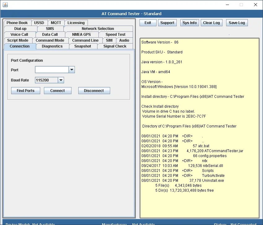Click the Save Log button

point(237,23)
